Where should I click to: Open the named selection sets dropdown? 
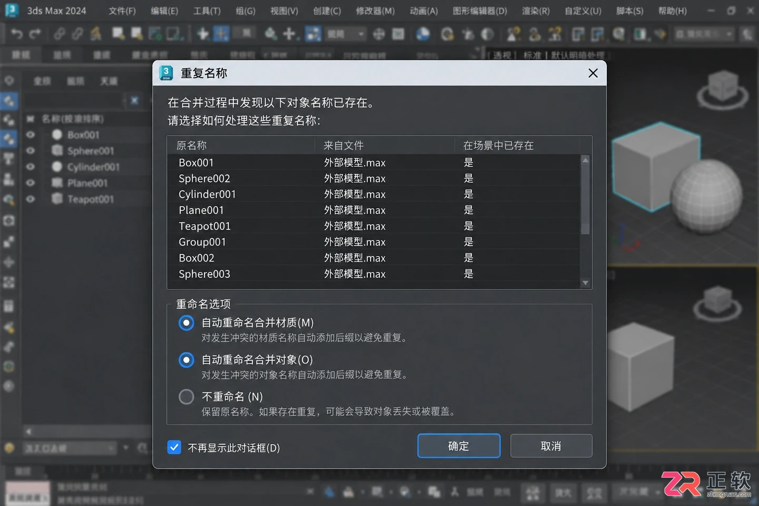[704, 34]
